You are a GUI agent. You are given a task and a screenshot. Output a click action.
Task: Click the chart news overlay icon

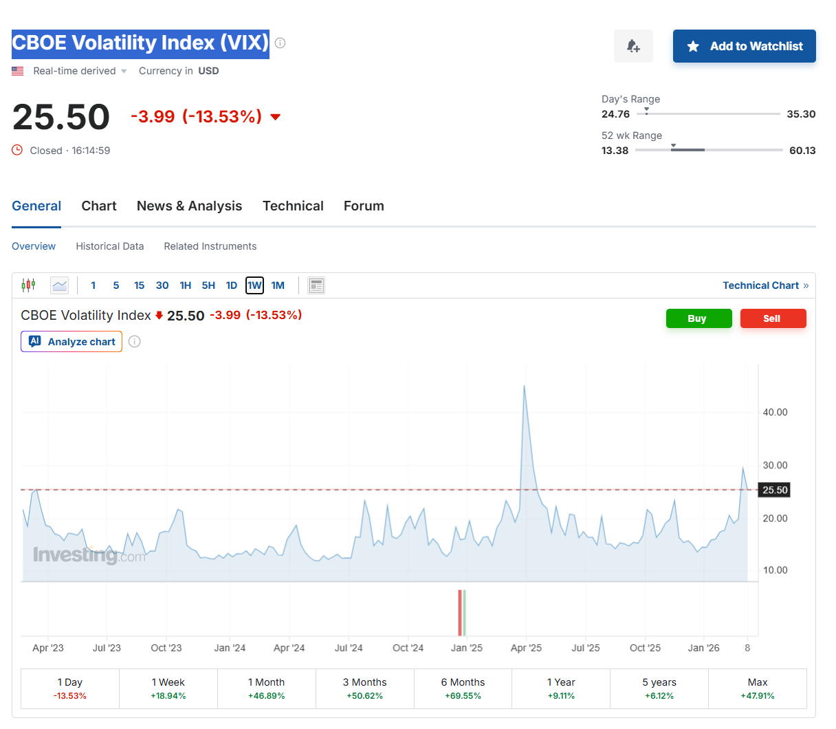click(316, 285)
